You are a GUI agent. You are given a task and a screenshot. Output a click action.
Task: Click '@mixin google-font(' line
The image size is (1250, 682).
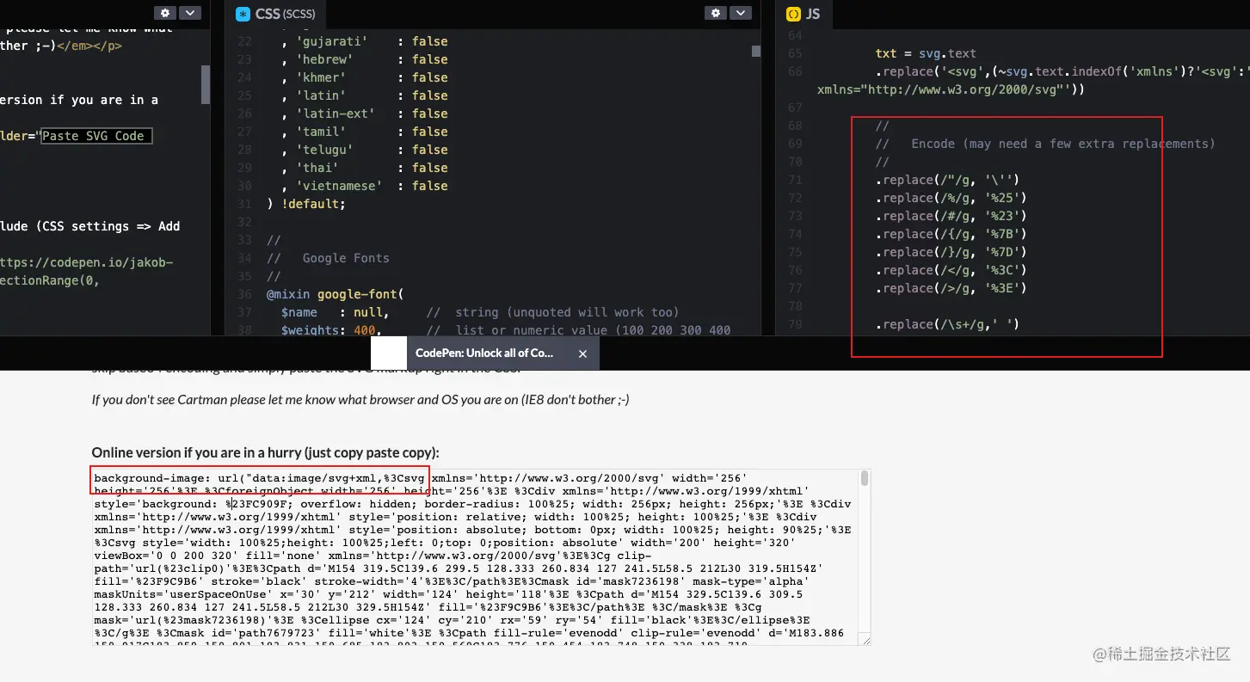coord(336,294)
